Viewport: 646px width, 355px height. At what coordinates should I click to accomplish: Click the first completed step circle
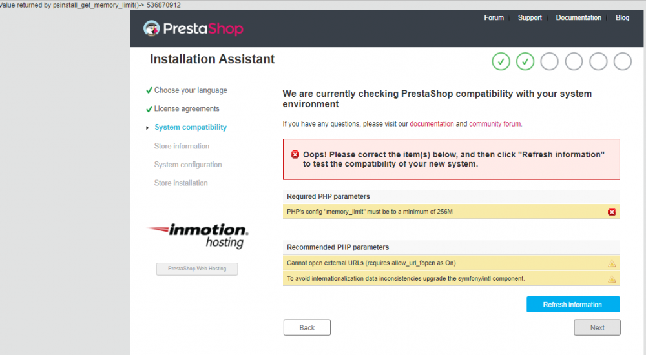(501, 62)
